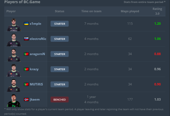Click jkaem's 1 year 4 months value
The width and height of the screenshot is (170, 116).
[92, 100]
